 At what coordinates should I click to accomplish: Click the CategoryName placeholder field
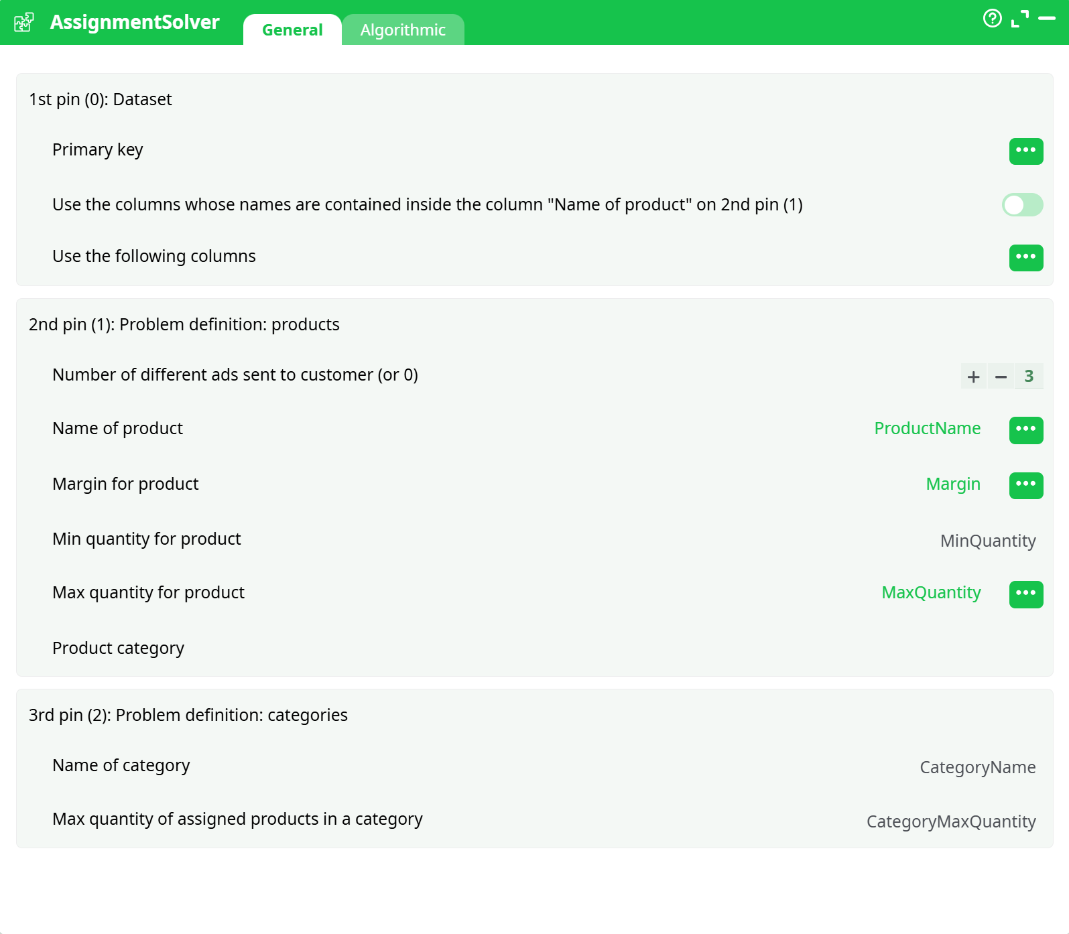(x=977, y=767)
